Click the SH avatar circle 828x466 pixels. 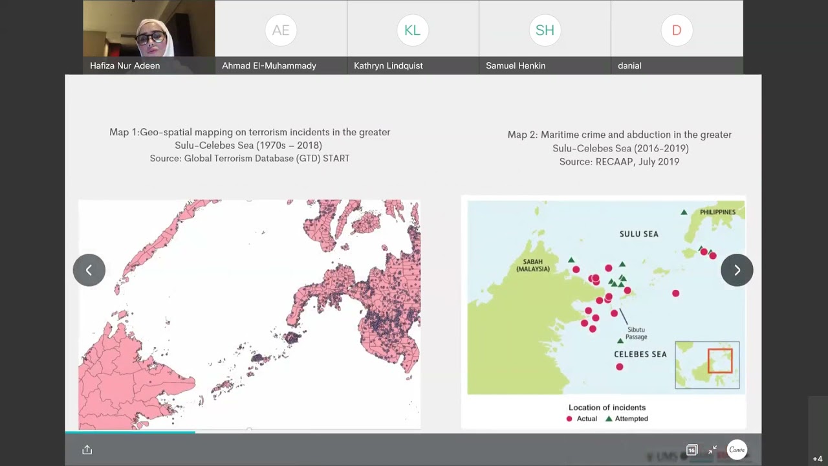click(545, 30)
